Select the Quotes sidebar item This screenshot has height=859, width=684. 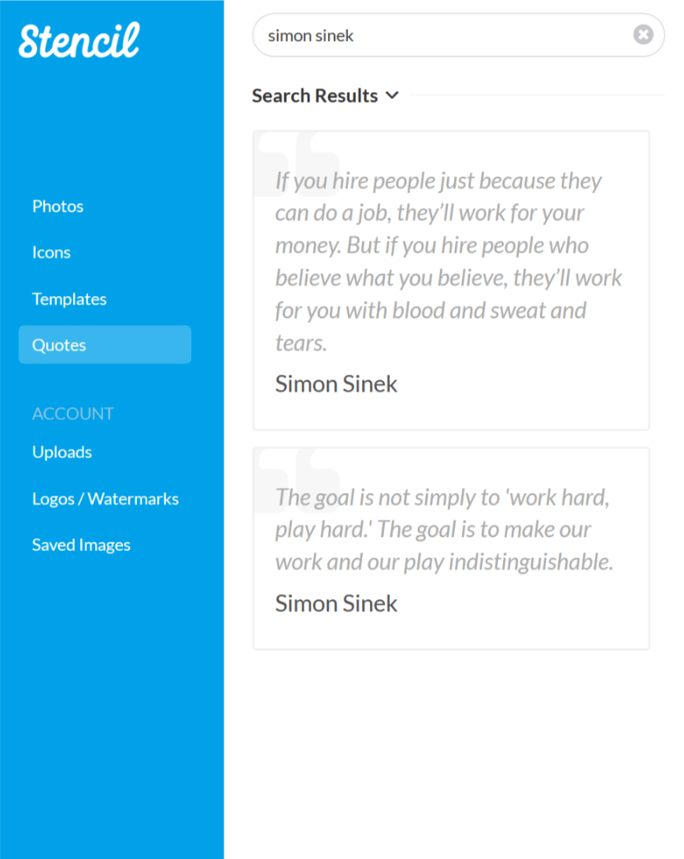(105, 345)
